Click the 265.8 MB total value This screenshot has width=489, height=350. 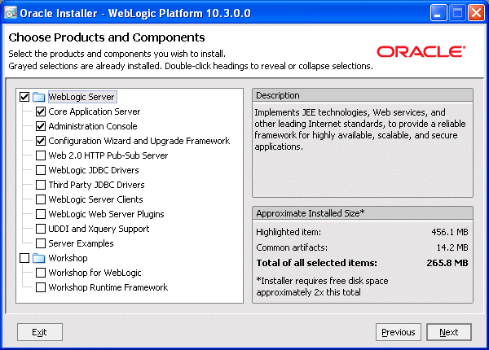(447, 263)
